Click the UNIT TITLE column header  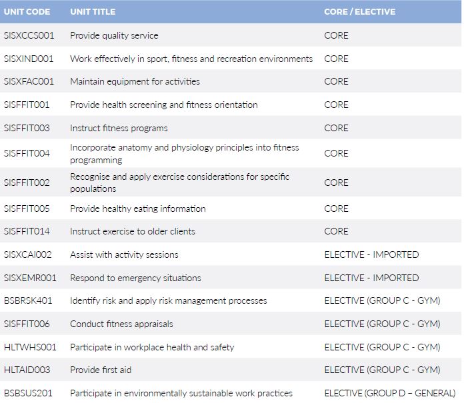coord(93,12)
